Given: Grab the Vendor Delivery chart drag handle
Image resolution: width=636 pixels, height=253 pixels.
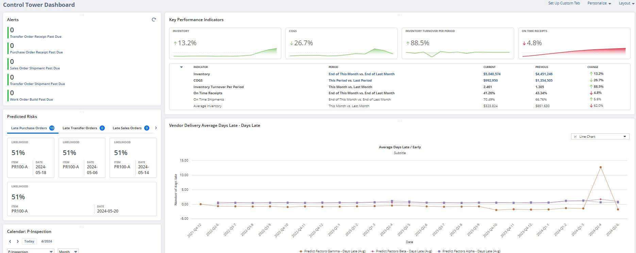Looking at the screenshot, I should coord(400,120).
